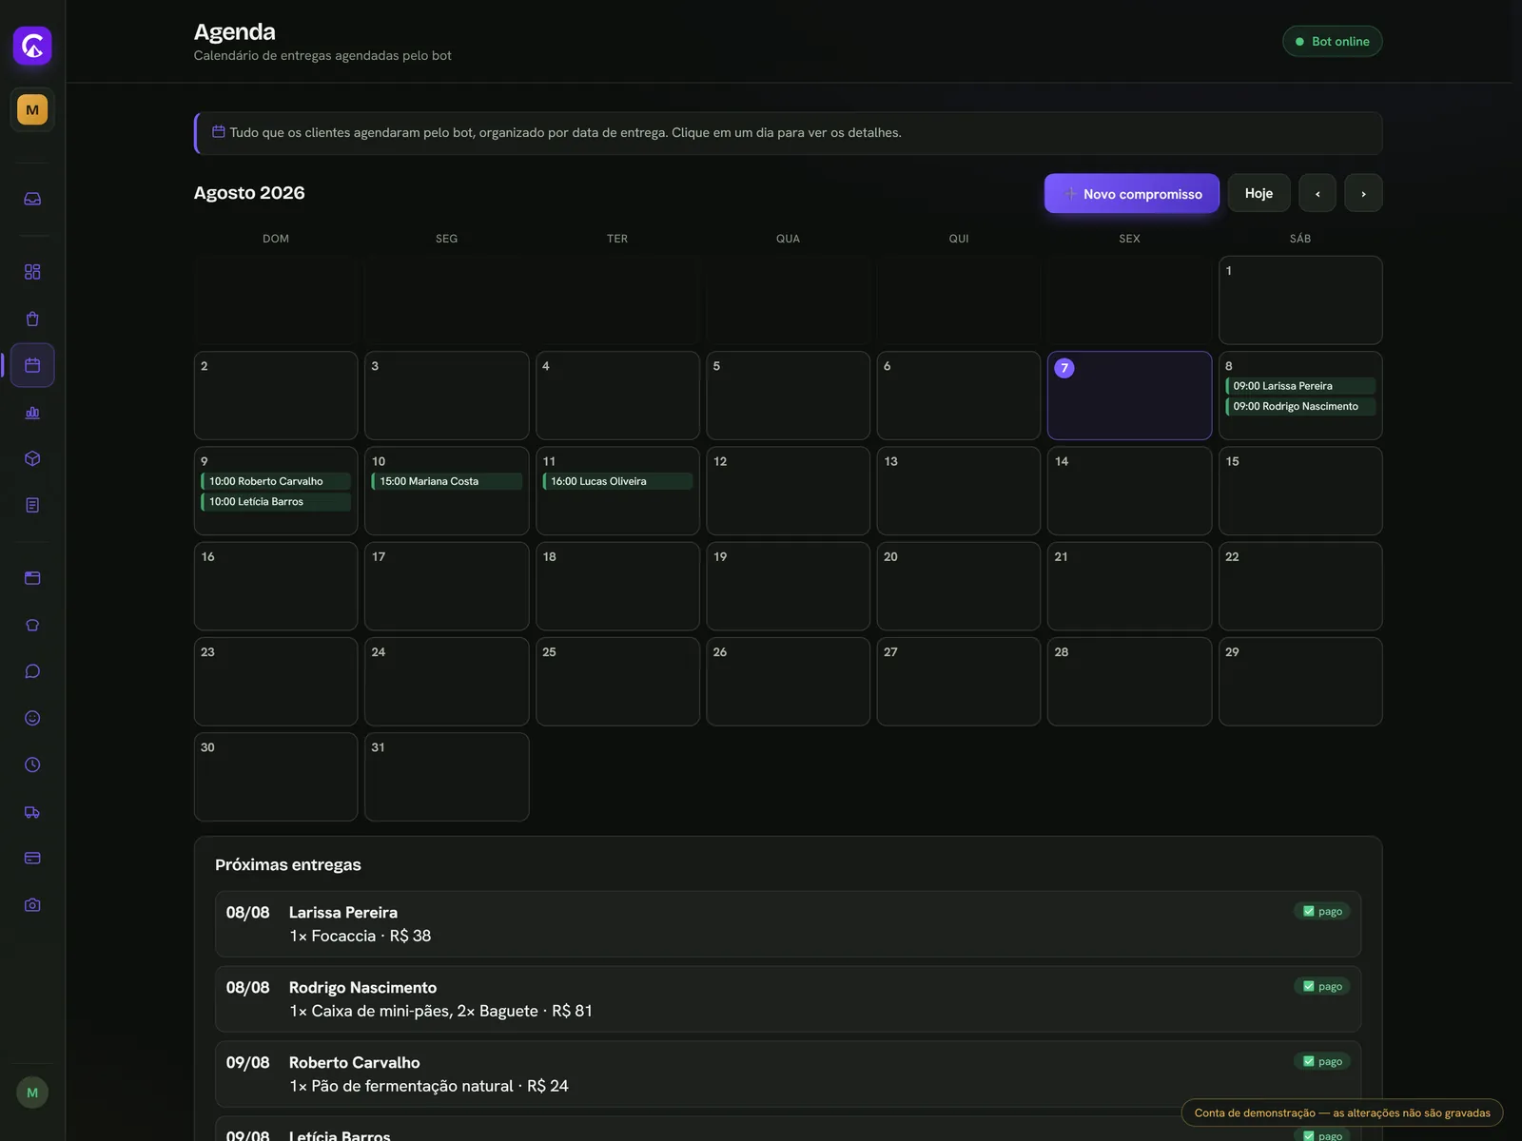Select day 22 in the calendar
Image resolution: width=1522 pixels, height=1141 pixels.
point(1300,586)
